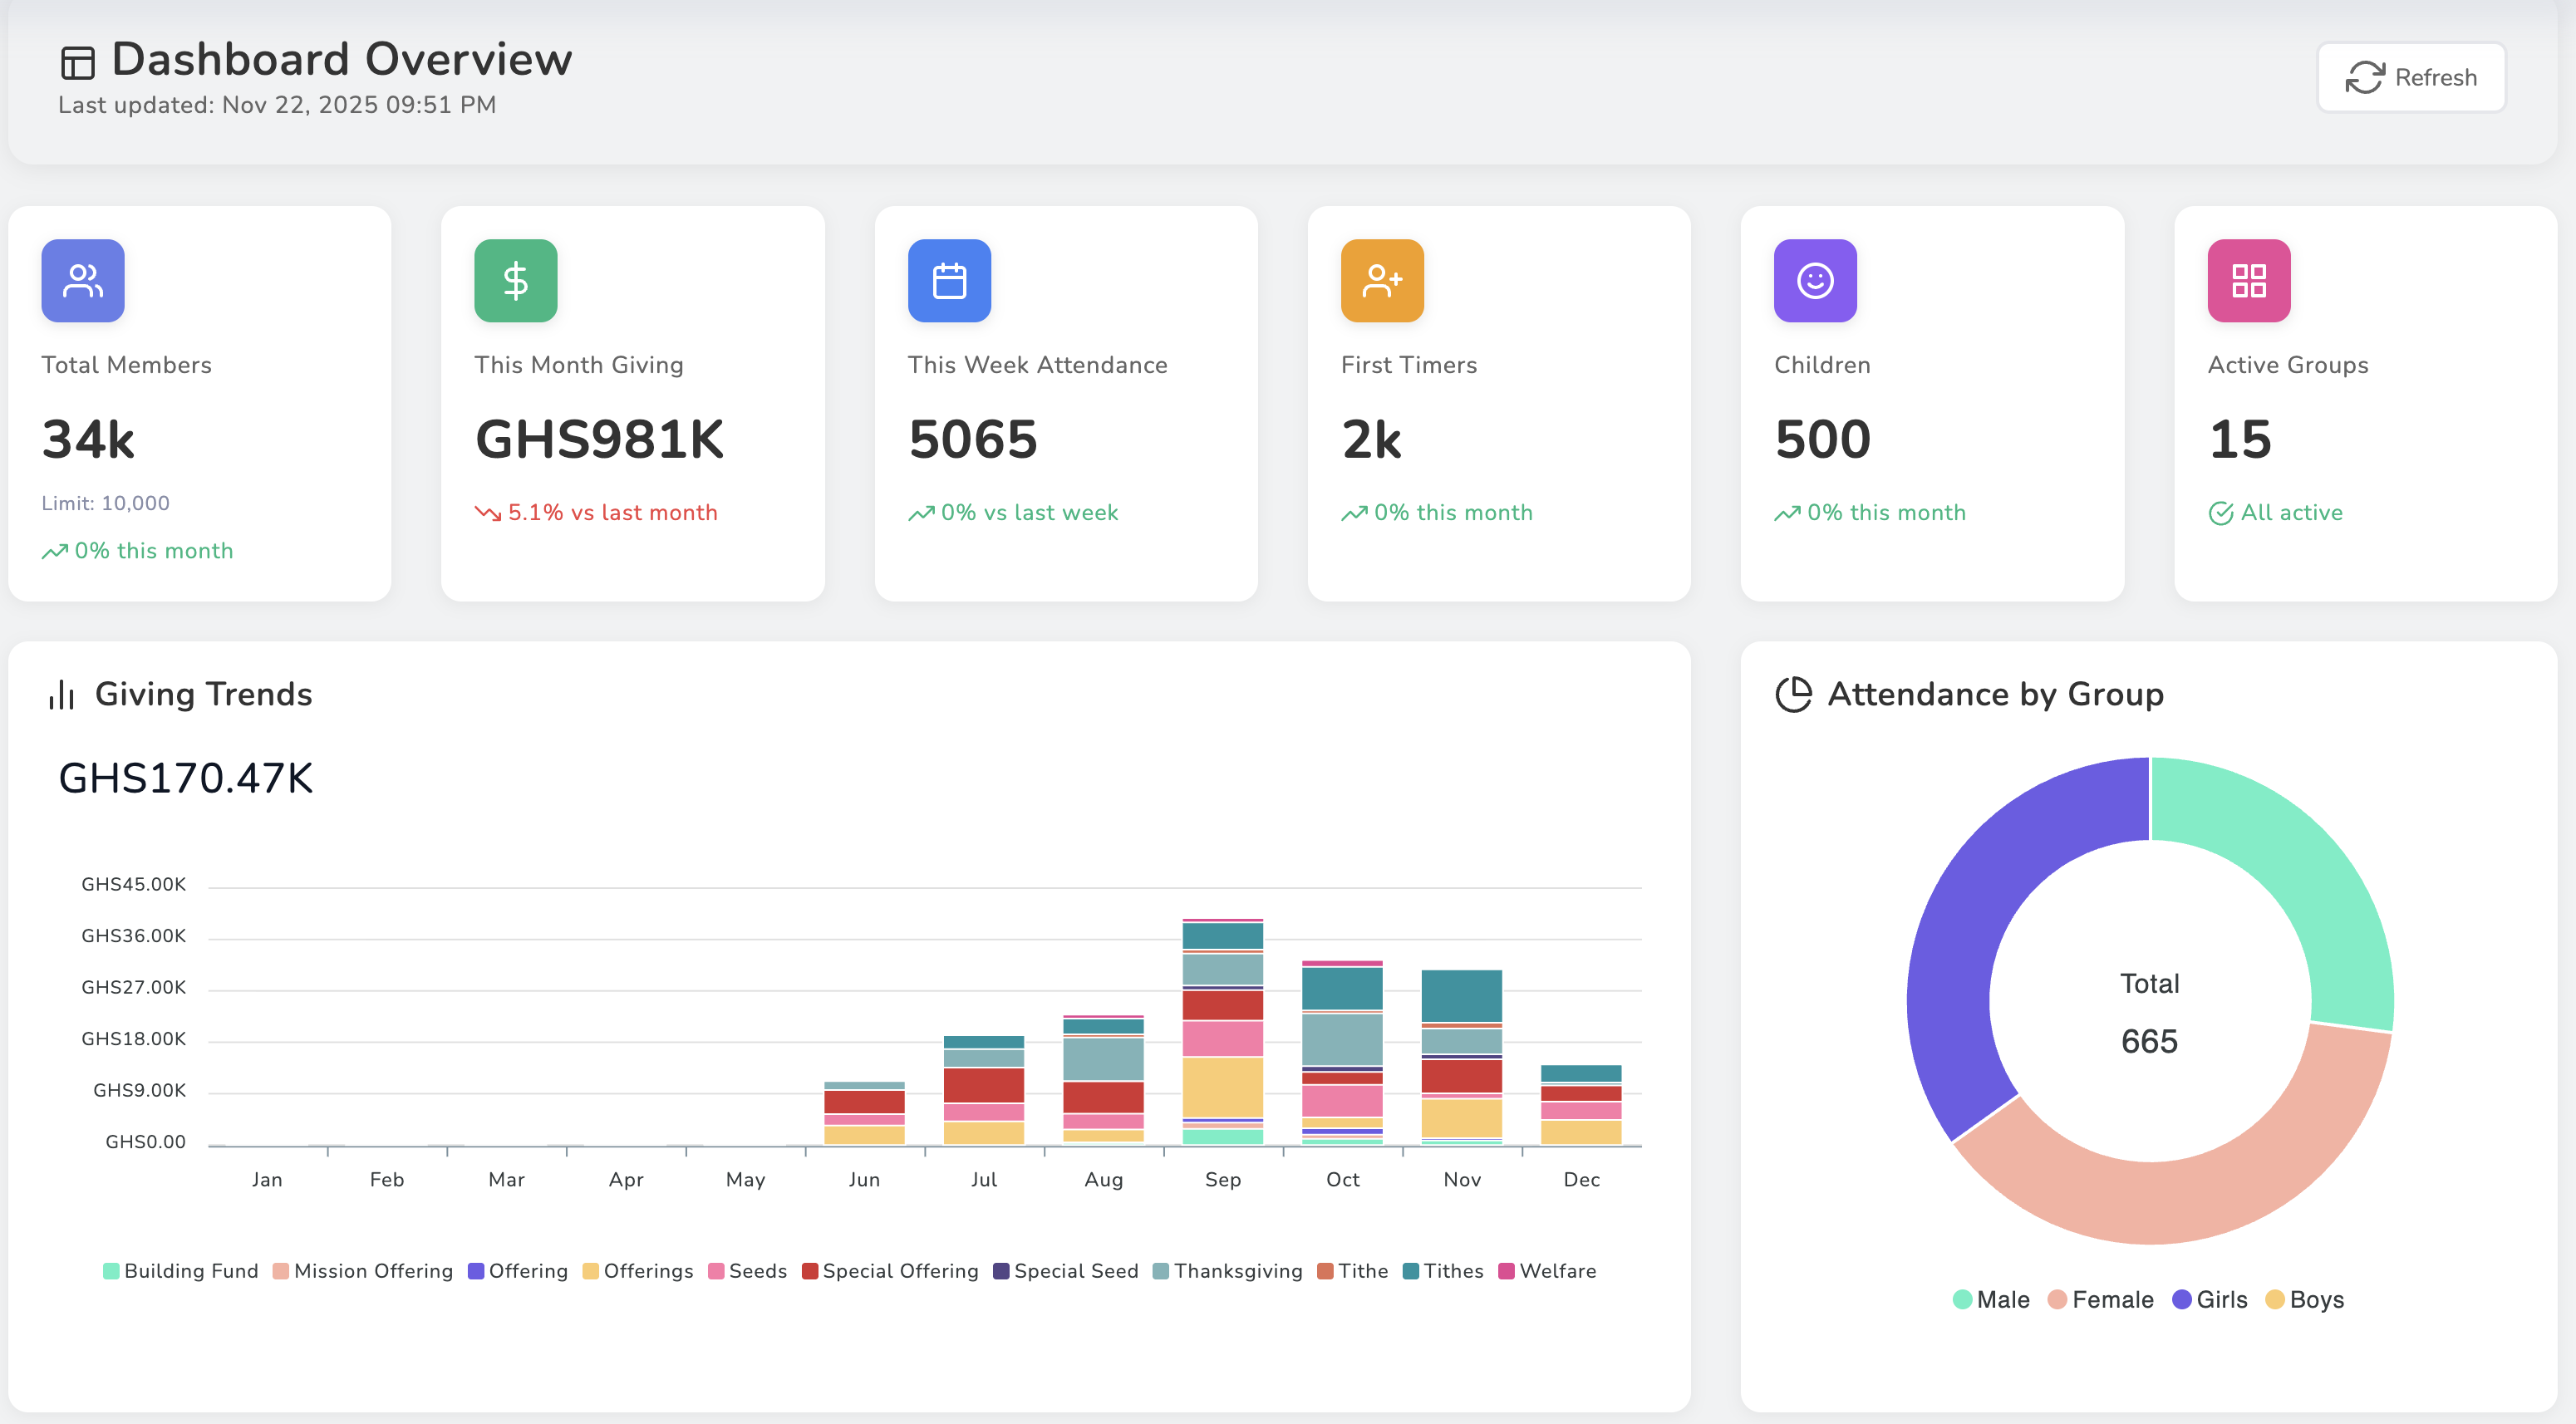Click the 5.1% vs last month indicator
2576x1424 pixels.
click(596, 513)
